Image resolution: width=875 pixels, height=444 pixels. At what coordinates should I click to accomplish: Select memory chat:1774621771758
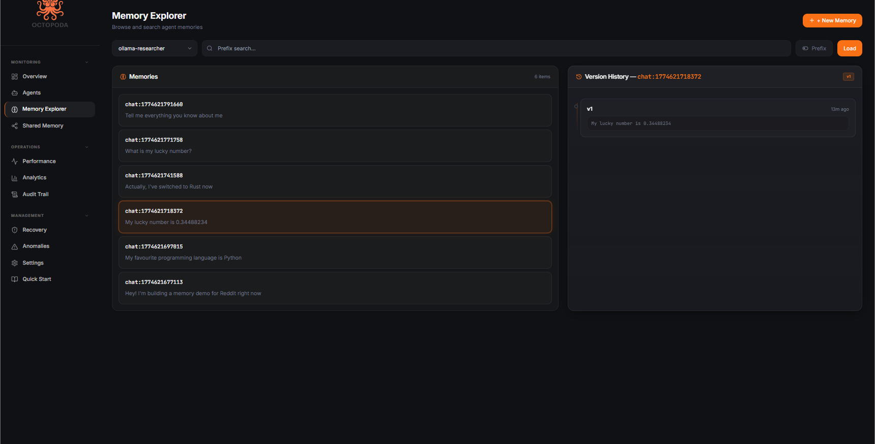pos(335,146)
